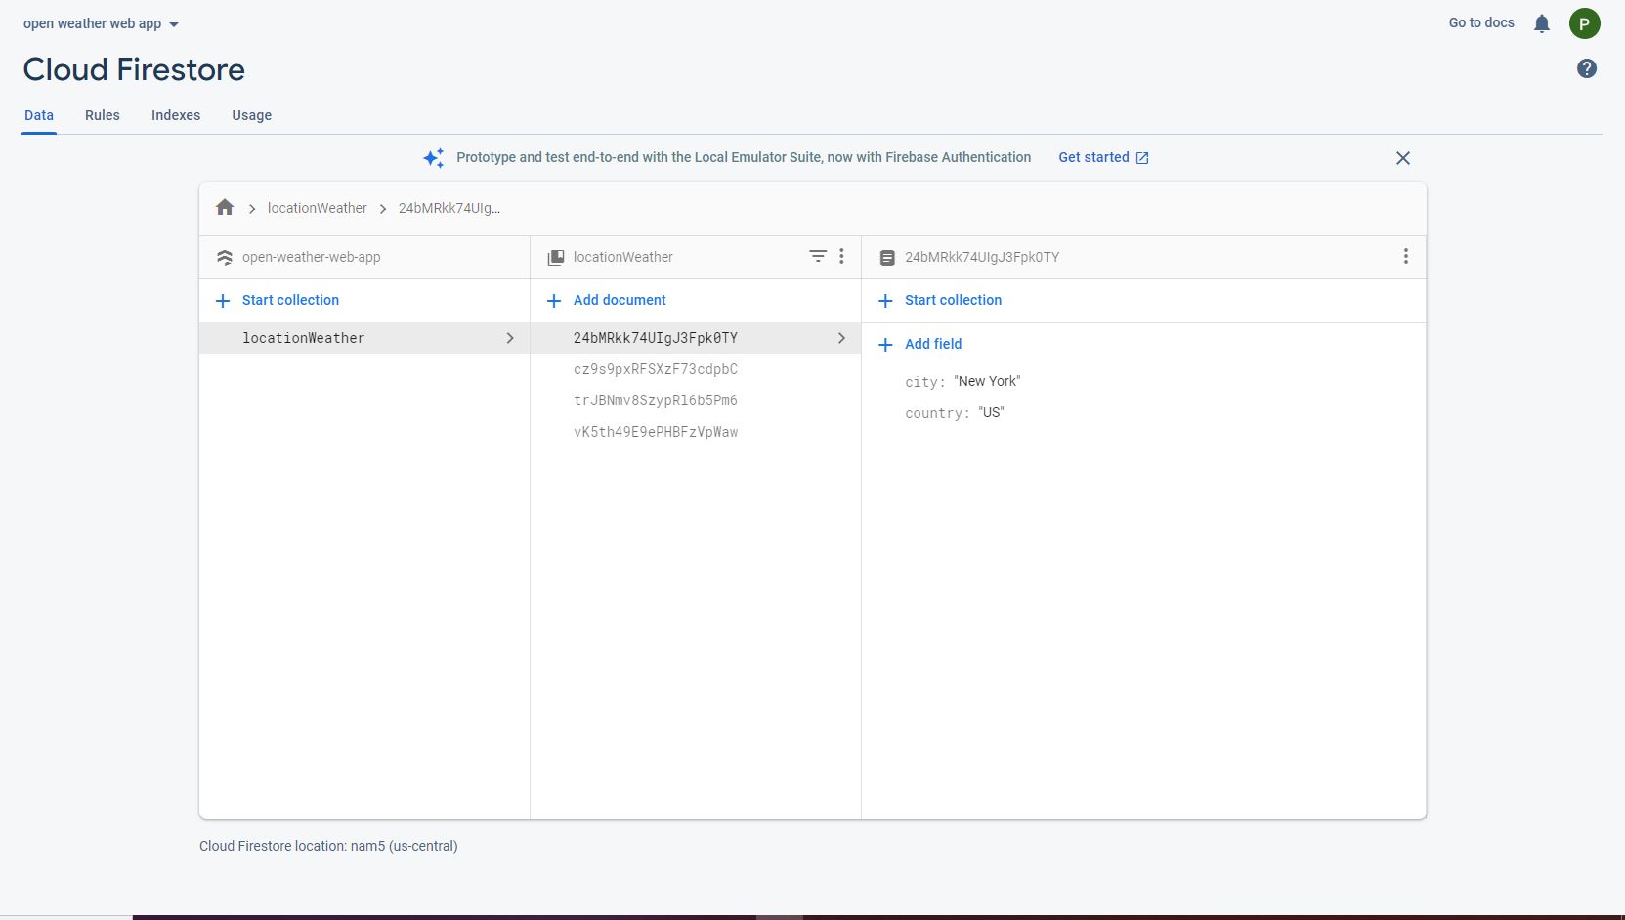Open document cz9s9pxRFSXzF73cdpbC

pyautogui.click(x=656, y=369)
